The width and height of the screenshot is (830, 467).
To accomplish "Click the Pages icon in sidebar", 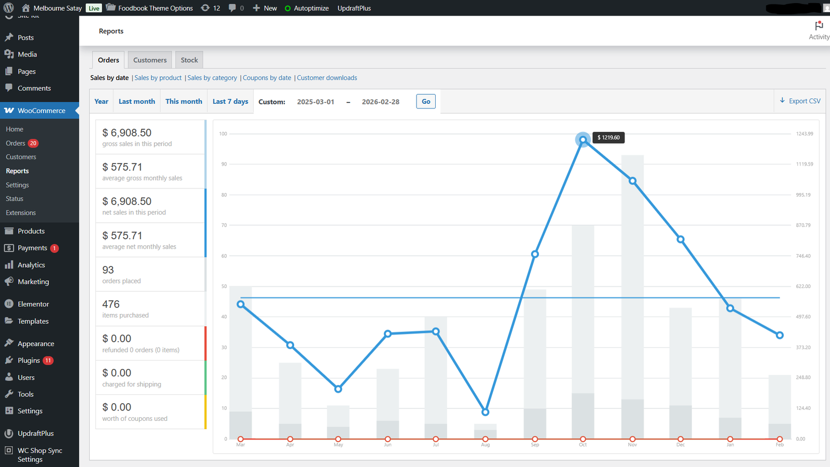I will pyautogui.click(x=9, y=71).
